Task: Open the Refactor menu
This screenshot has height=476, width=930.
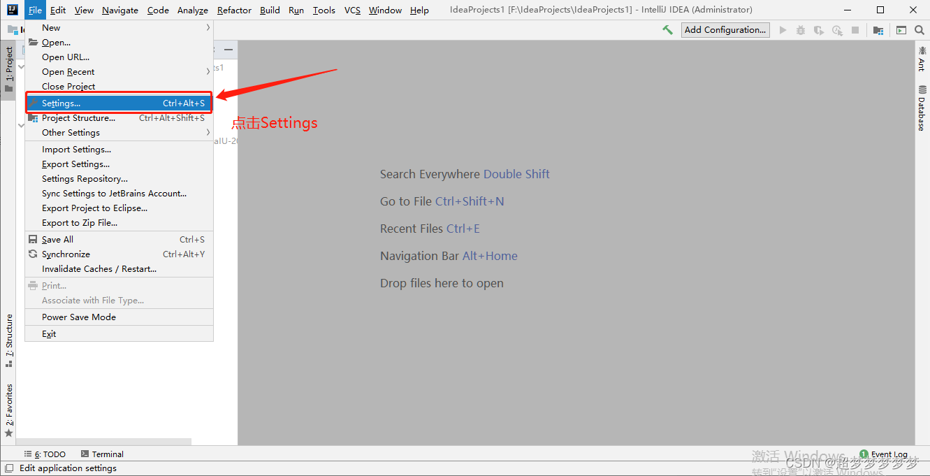Action: [x=234, y=10]
